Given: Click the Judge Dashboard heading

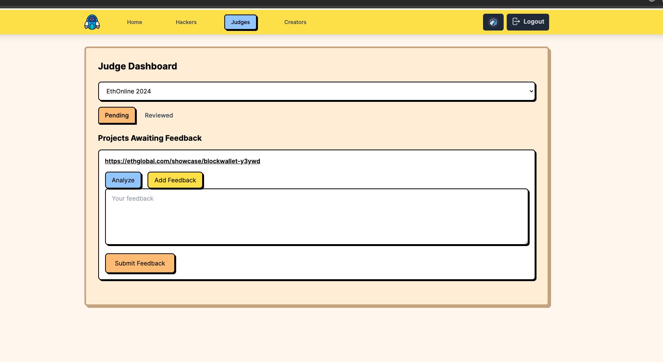Looking at the screenshot, I should click(x=138, y=66).
